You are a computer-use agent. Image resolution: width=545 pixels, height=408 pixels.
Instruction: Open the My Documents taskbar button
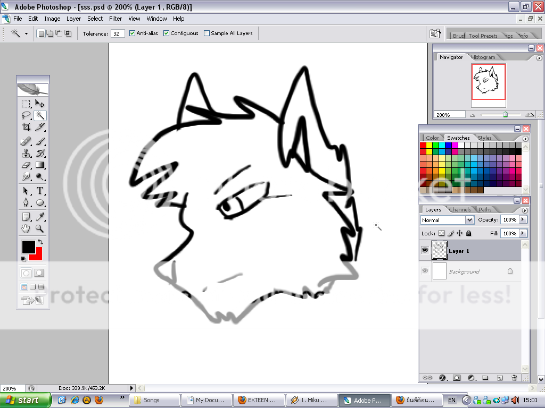(207, 400)
